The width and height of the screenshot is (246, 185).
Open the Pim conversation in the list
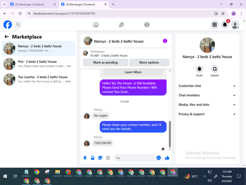pos(38,64)
